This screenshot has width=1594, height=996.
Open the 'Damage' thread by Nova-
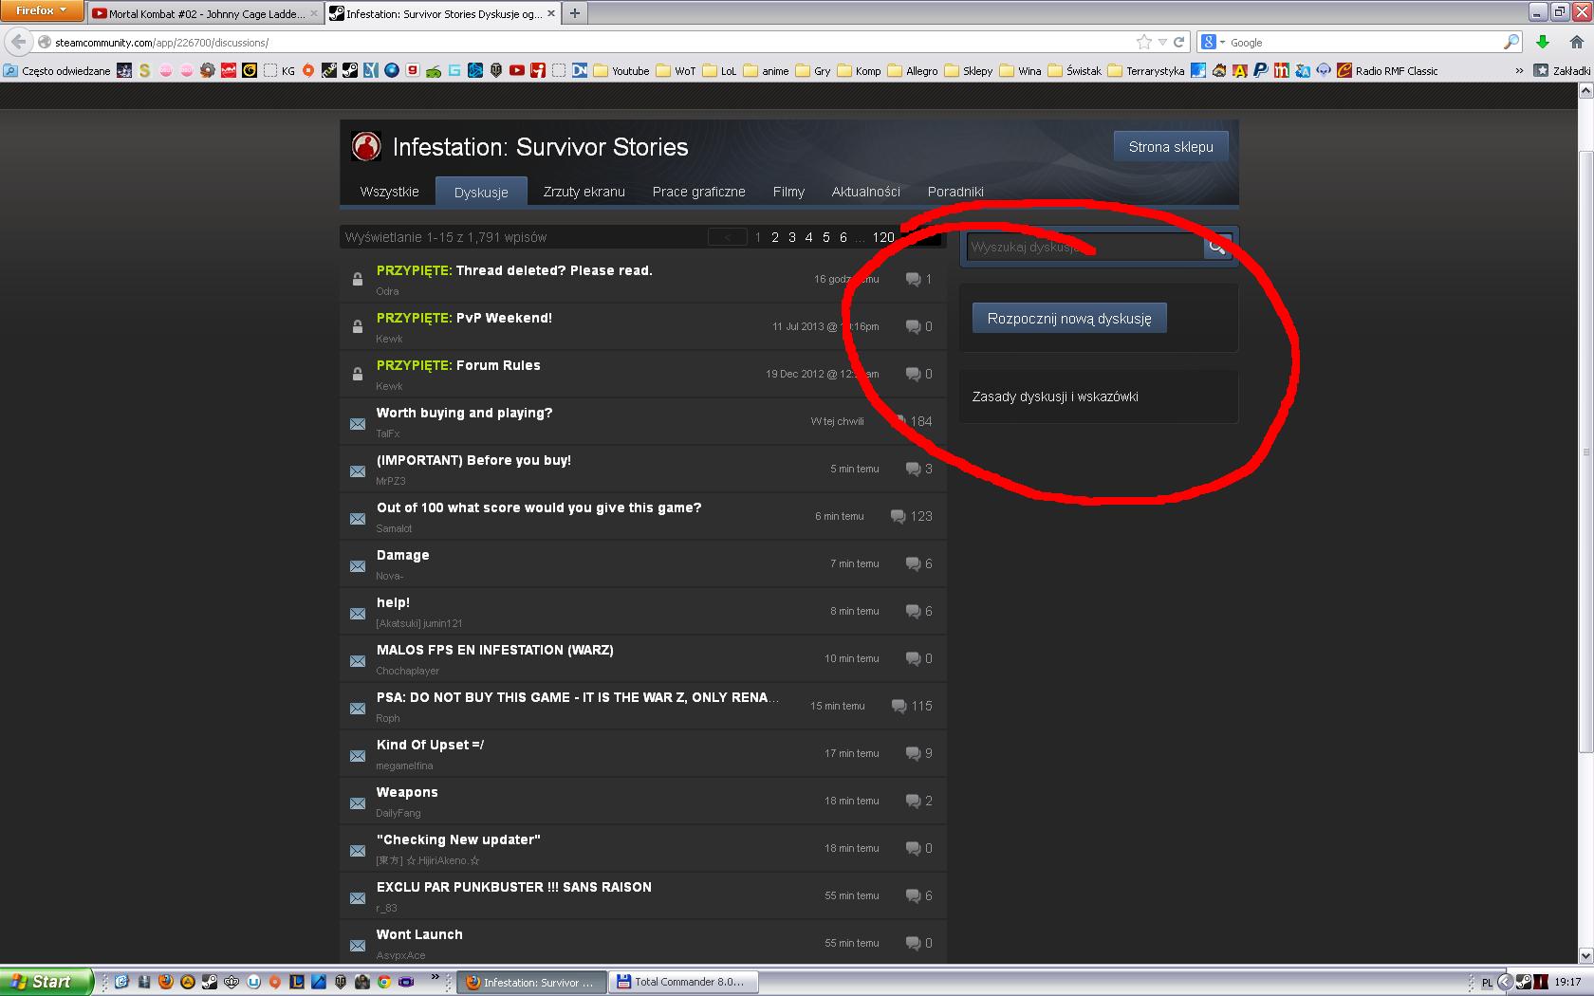pos(402,555)
